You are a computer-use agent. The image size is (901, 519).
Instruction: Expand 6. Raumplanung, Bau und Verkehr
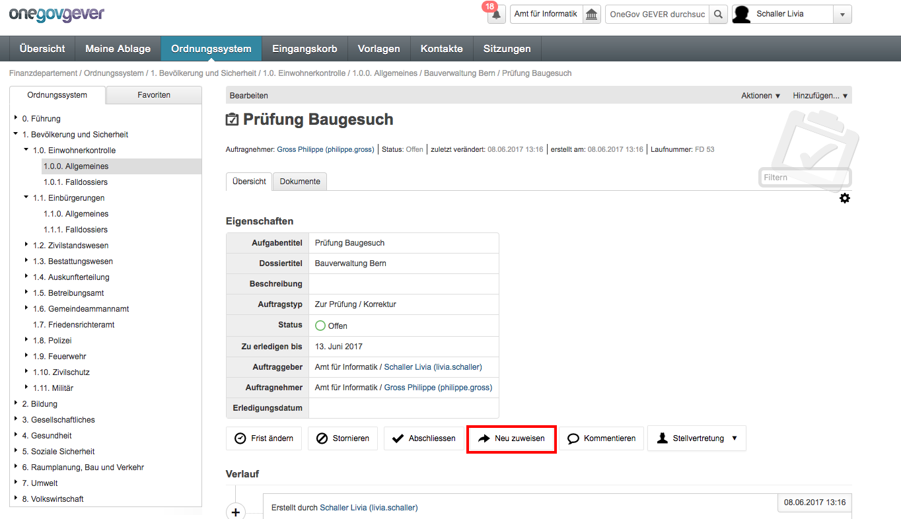(x=16, y=467)
